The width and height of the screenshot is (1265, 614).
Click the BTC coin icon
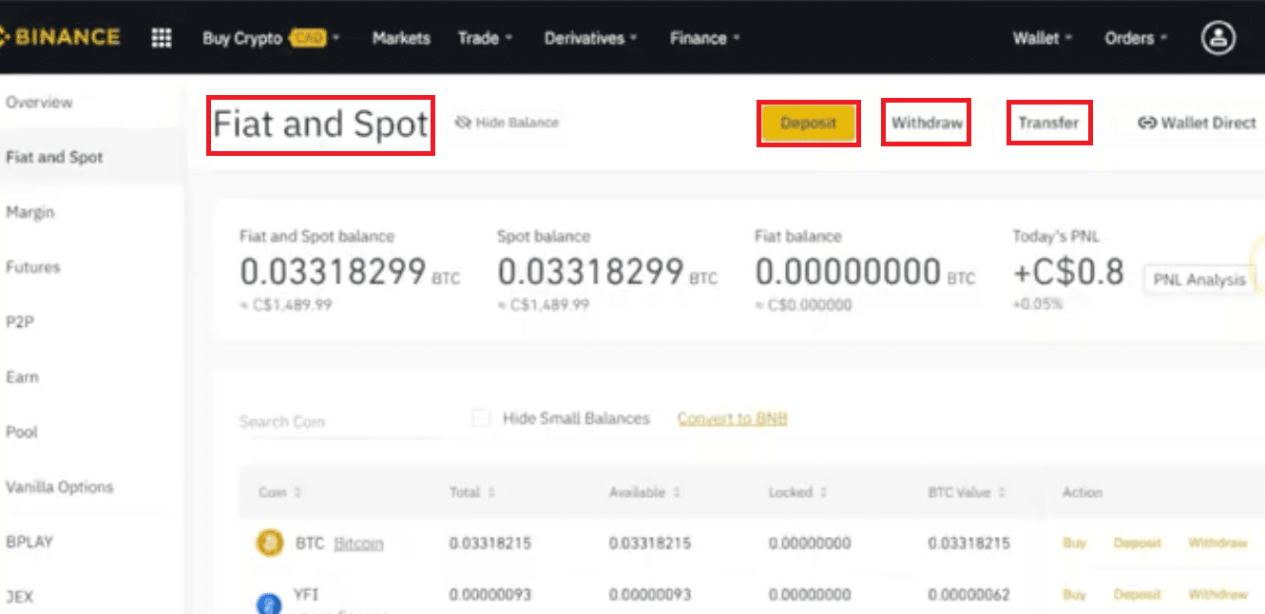[270, 544]
